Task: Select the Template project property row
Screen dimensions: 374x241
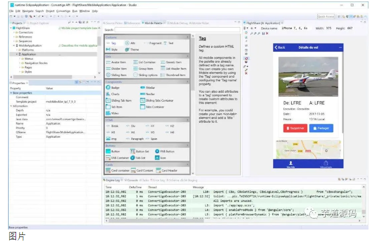Action: [x=55, y=102]
